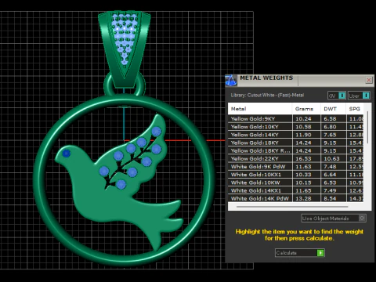Click the 7.48 DWT value
This screenshot has height=282, width=376.
coord(330,167)
